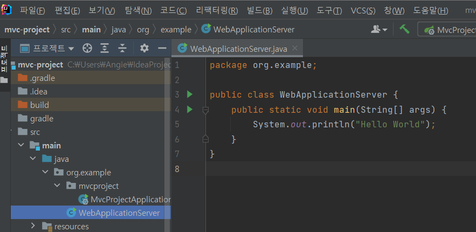Click the example breadcrumb
476x232 pixels.
pyautogui.click(x=176, y=30)
